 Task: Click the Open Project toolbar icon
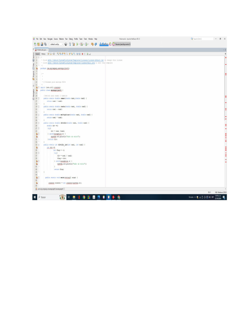coord(42,44)
